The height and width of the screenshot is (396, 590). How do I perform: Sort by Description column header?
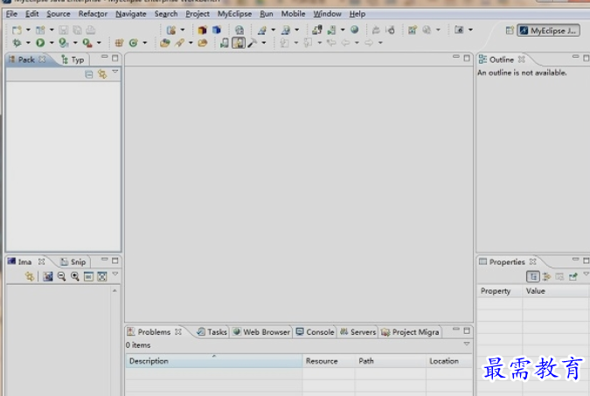click(214, 361)
